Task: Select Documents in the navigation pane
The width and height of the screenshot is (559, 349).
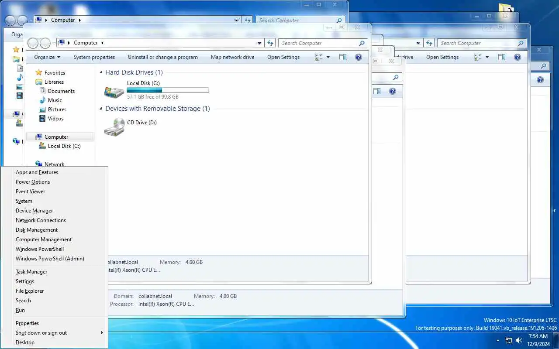Action: pyautogui.click(x=61, y=91)
